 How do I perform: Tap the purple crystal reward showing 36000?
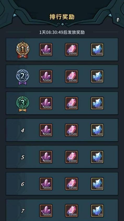coord(46,211)
